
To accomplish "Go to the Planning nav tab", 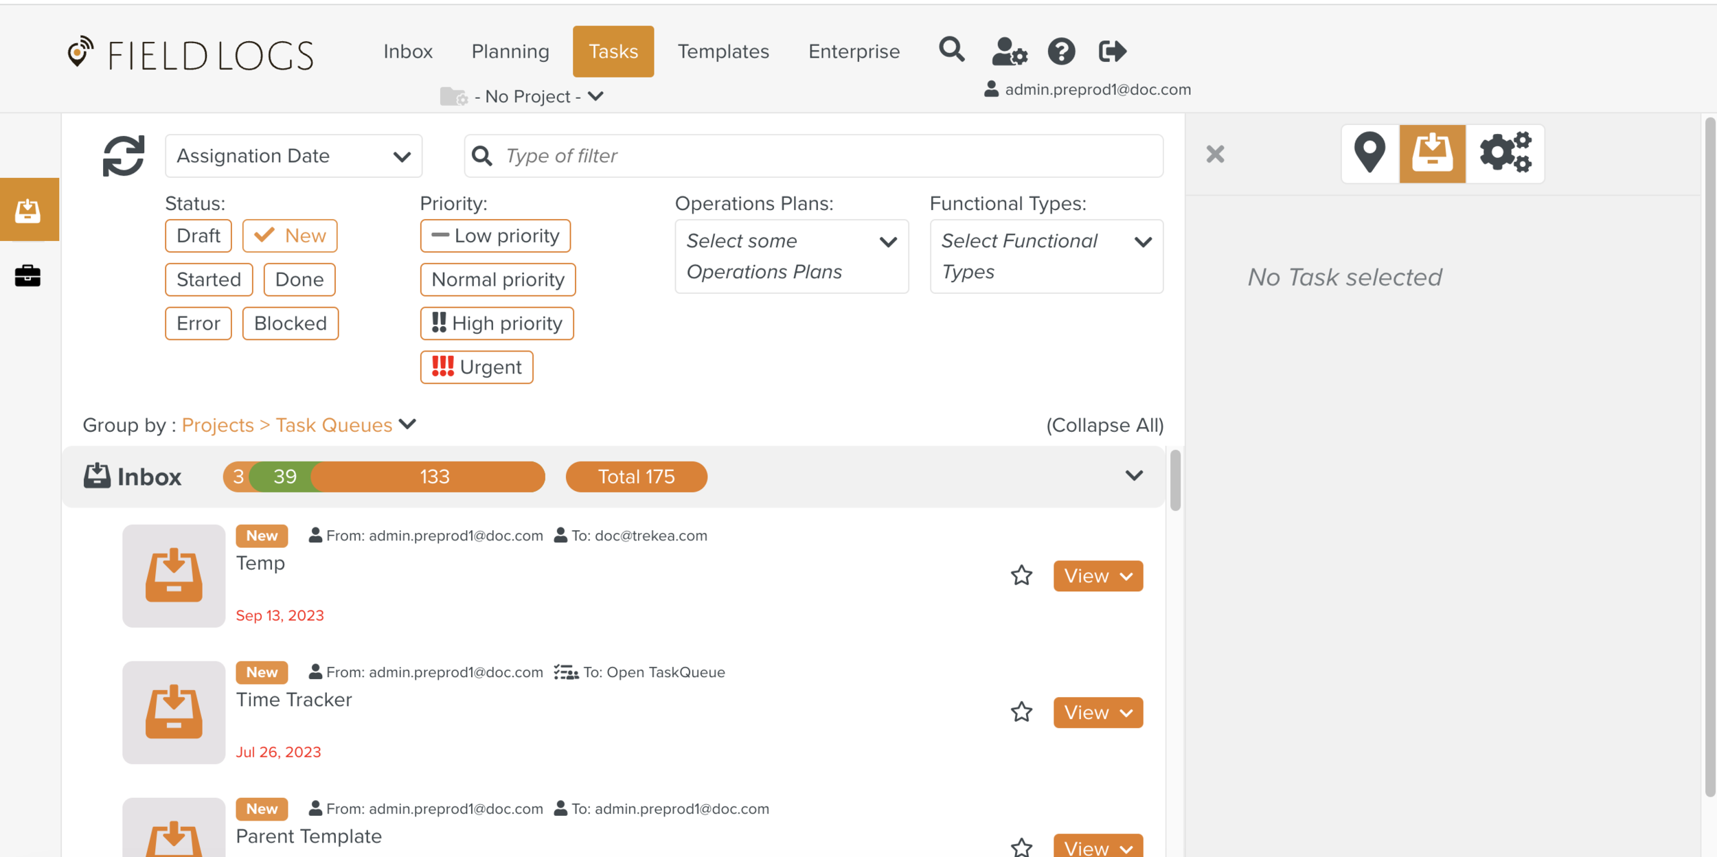I will (x=510, y=52).
